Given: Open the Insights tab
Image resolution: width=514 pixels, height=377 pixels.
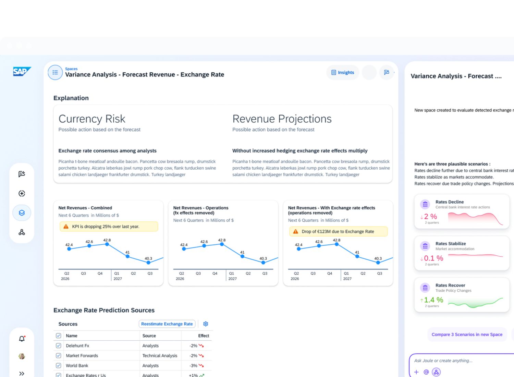Looking at the screenshot, I should click(343, 72).
